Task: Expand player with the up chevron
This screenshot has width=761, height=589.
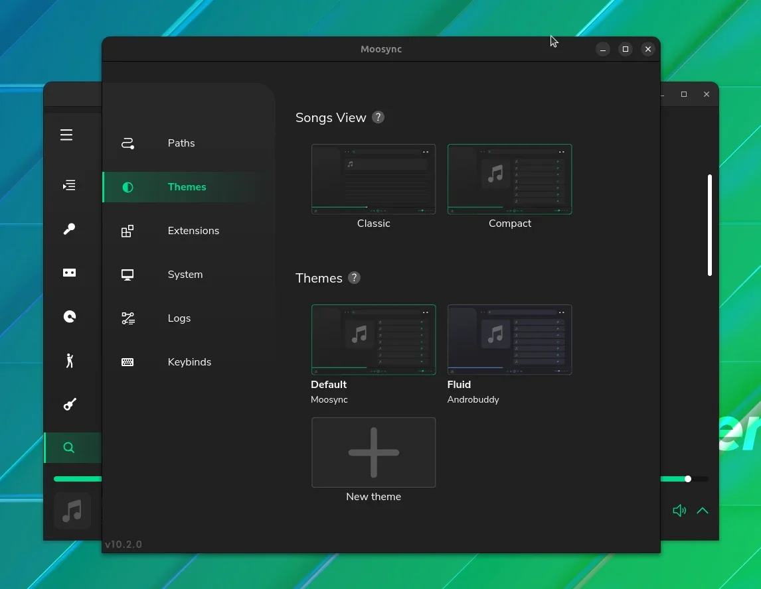Action: 703,511
